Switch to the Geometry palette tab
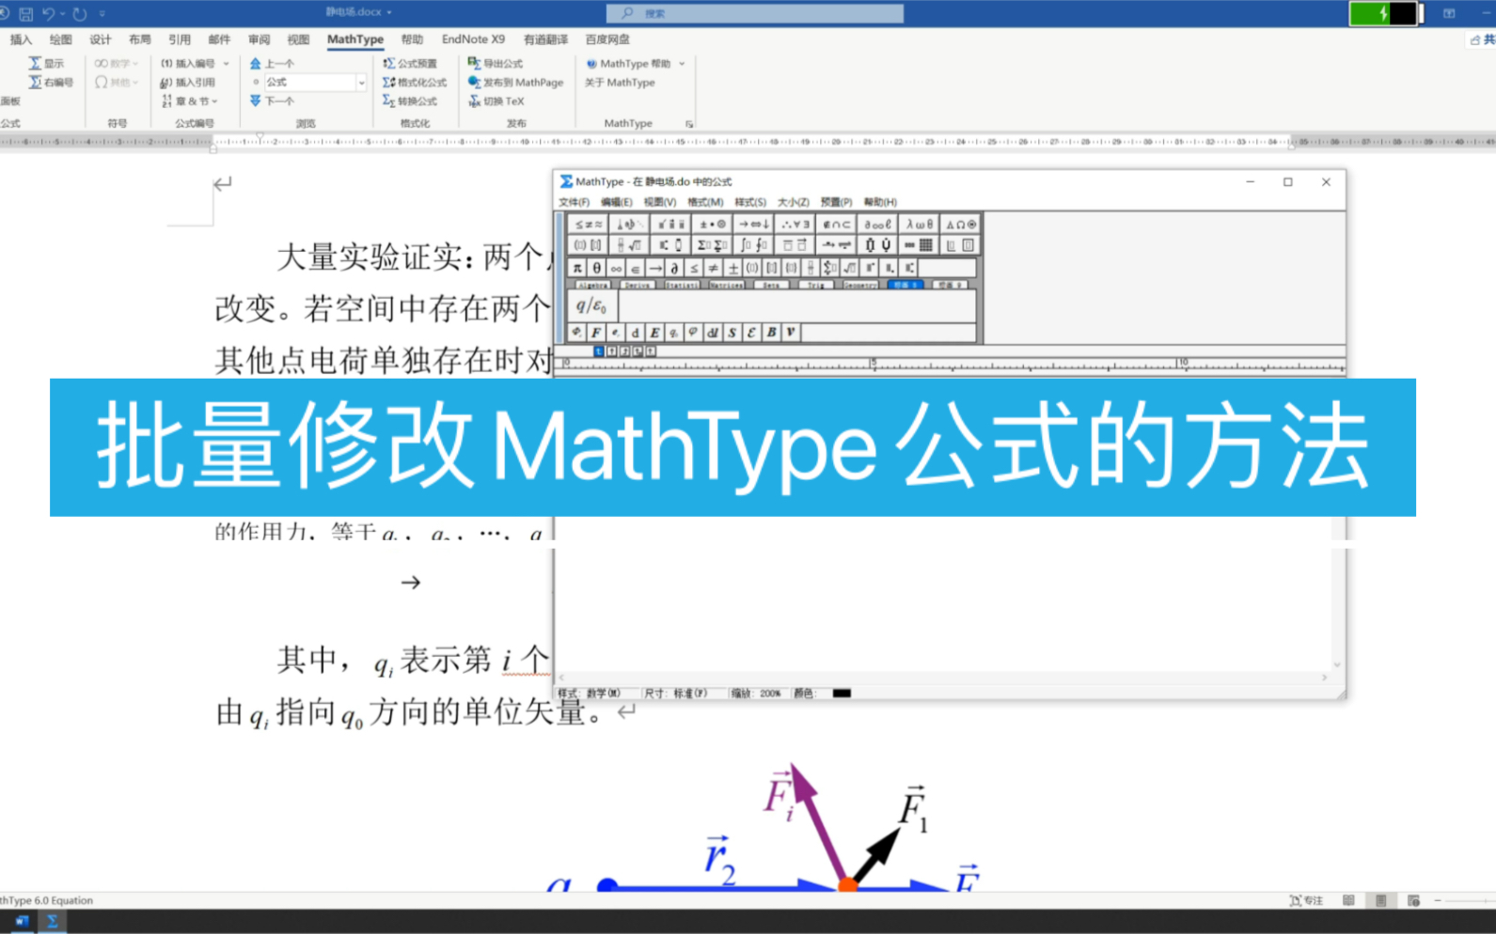The image size is (1496, 934). point(859,285)
